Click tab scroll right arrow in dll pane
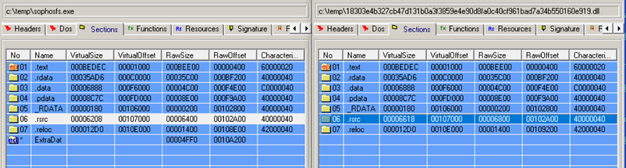Image resolution: width=626 pixels, height=168 pixels. (618, 29)
